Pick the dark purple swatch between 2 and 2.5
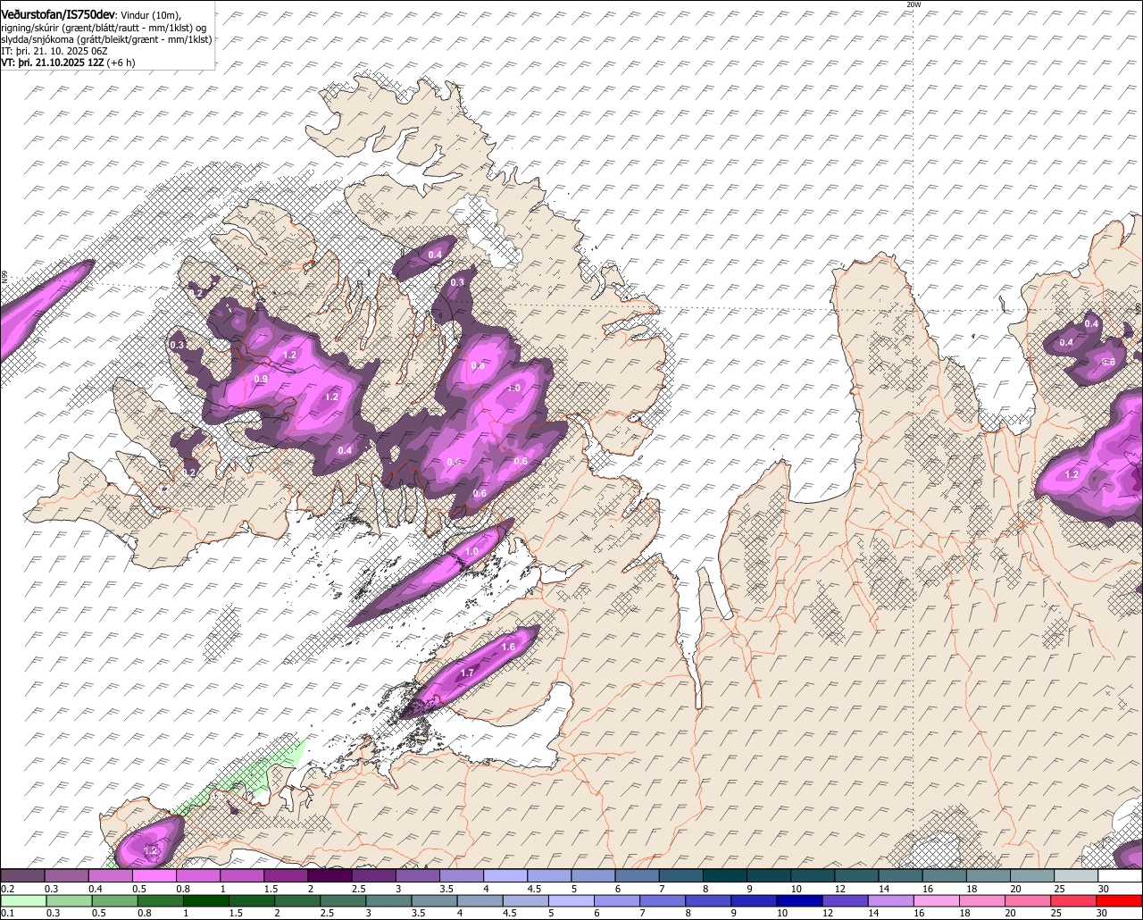Image resolution: width=1143 pixels, height=920 pixels. point(330,875)
